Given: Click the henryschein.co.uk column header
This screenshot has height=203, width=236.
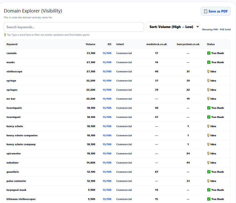Looking at the screenshot, I should (188, 44).
